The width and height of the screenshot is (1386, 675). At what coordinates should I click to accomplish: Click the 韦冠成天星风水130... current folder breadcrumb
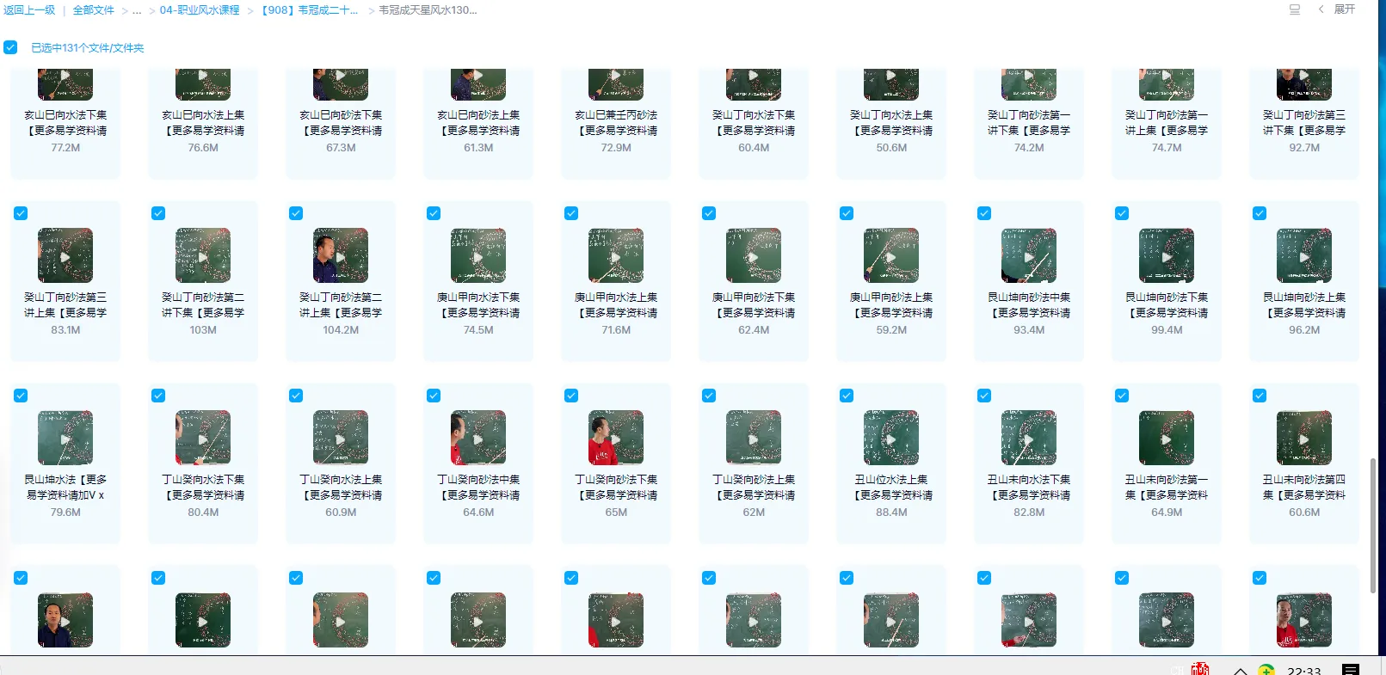(x=428, y=10)
